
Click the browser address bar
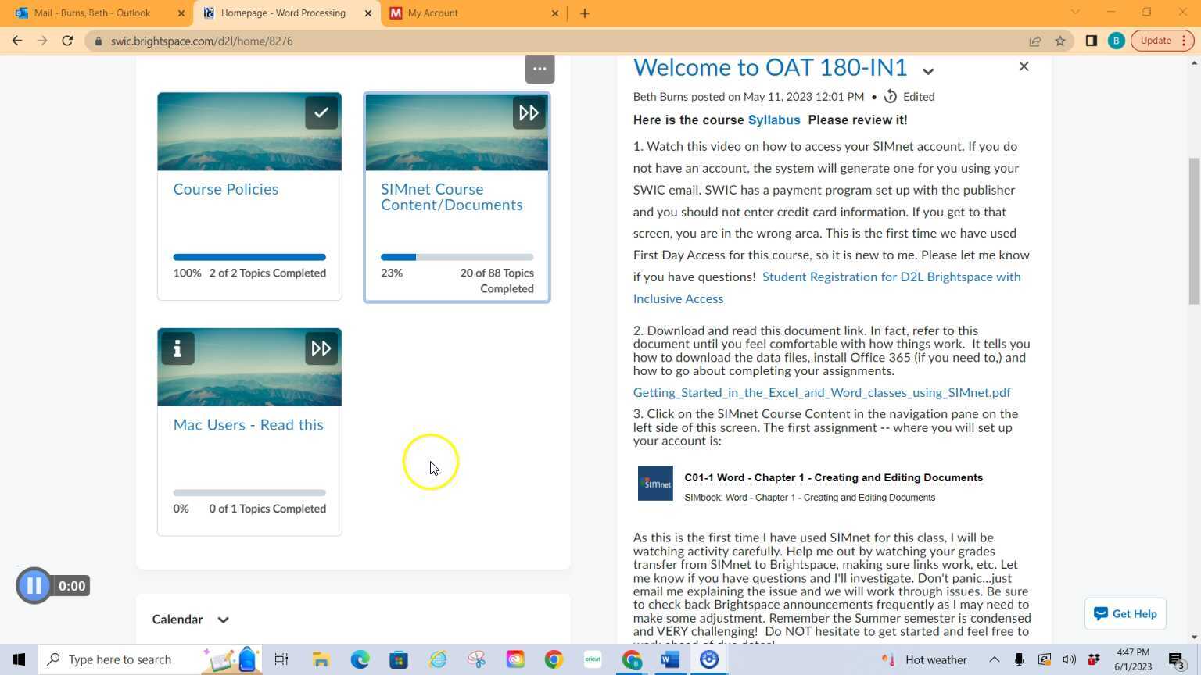[x=203, y=41]
